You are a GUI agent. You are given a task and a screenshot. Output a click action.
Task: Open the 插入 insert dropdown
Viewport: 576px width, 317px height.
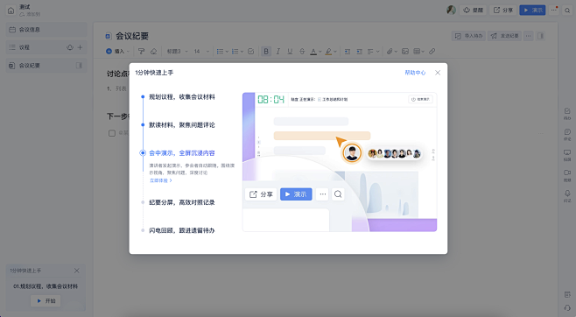117,52
